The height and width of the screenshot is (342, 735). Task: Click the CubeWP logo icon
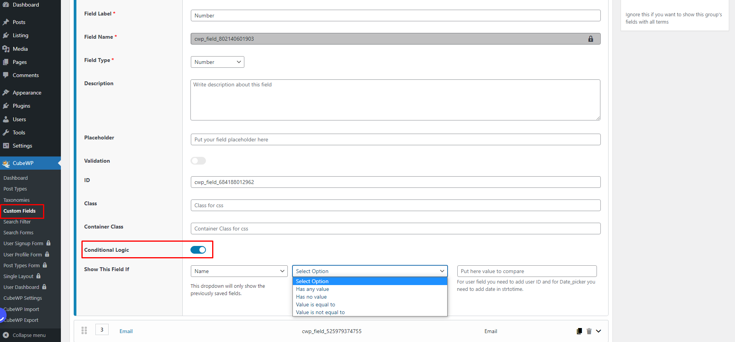[6, 163]
